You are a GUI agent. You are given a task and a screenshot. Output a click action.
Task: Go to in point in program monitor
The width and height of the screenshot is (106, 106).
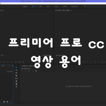point(95,62)
